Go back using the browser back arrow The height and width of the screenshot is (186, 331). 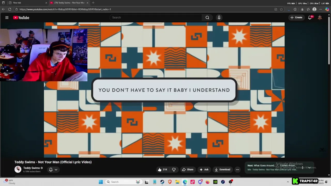(3, 9)
